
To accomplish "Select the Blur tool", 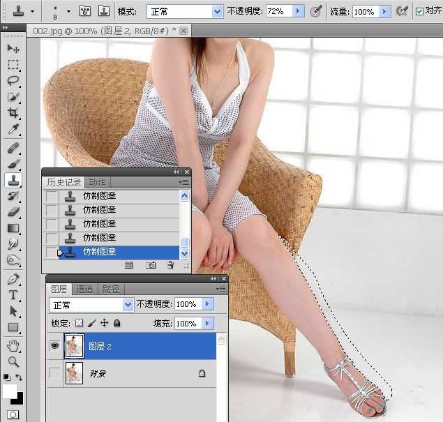I will [x=13, y=243].
